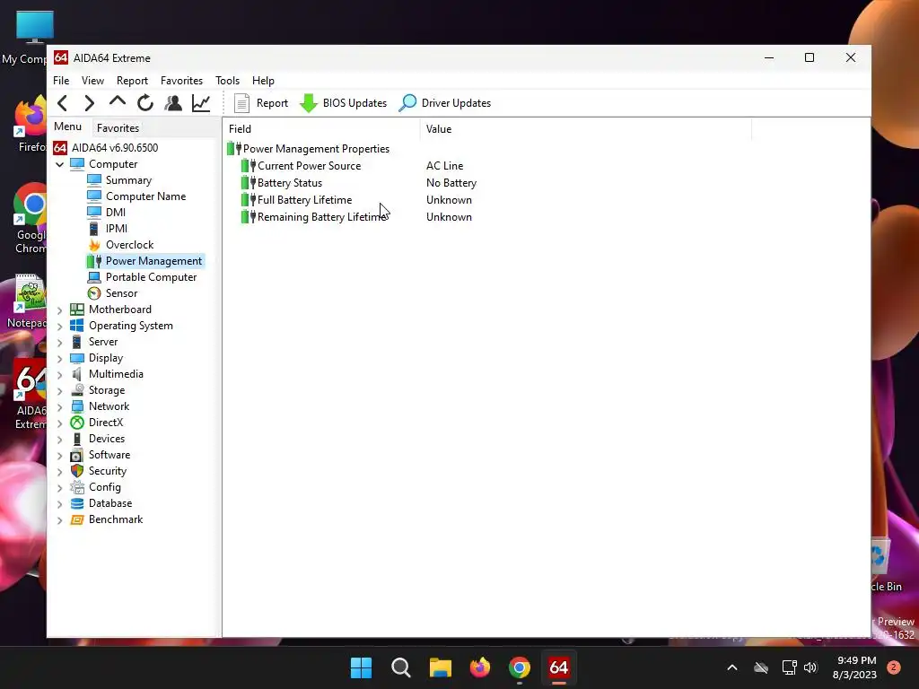The width and height of the screenshot is (919, 689).
Task: Select the Computer Name monitor icon
Action: click(x=94, y=196)
